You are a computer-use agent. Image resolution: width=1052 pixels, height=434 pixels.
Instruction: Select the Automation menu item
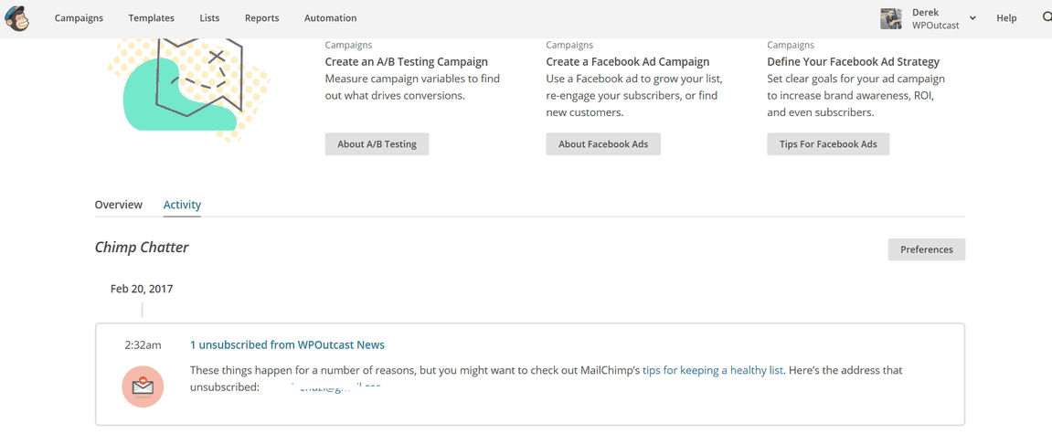331,18
